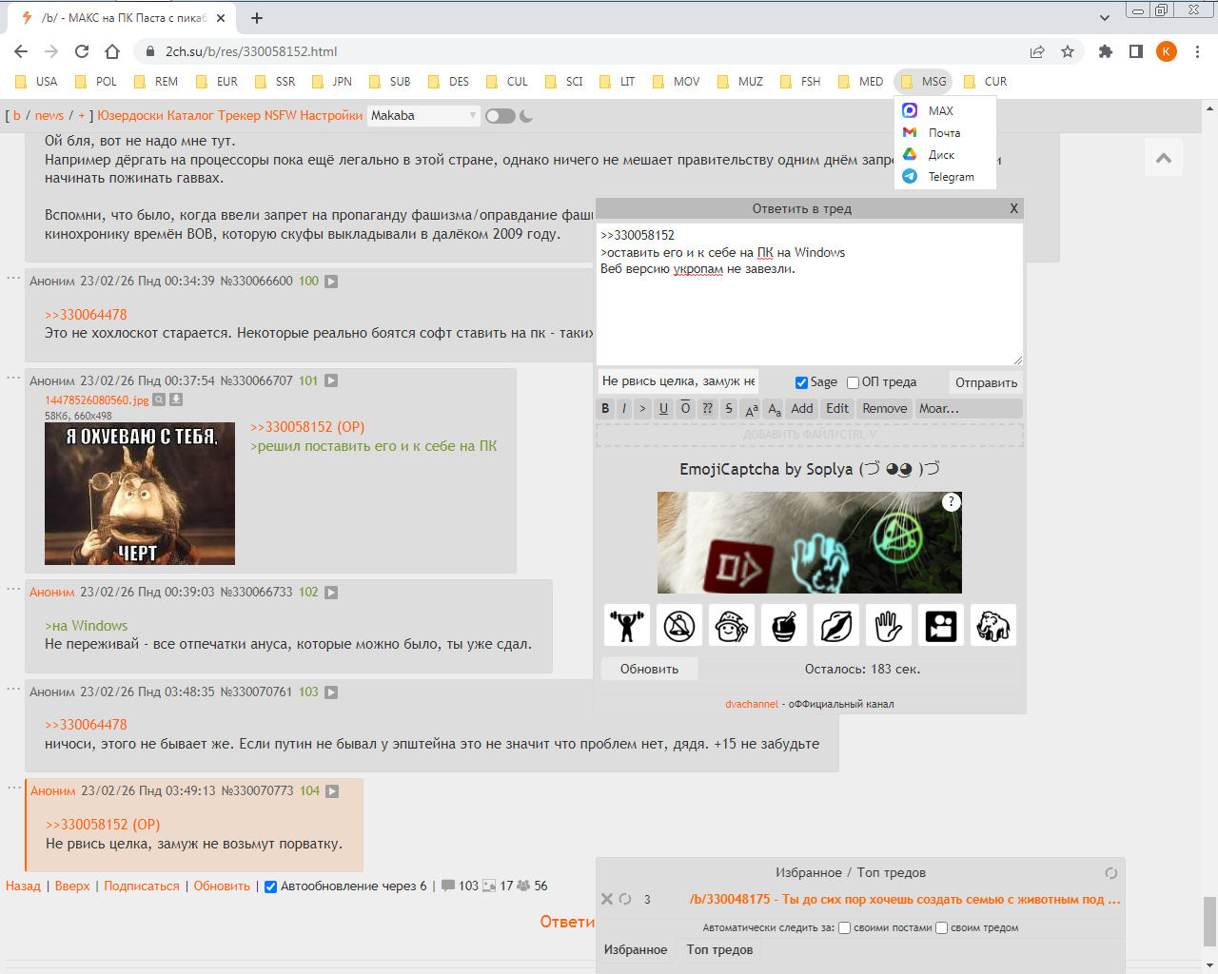Viewport: 1218px width, 974px height.
Task: Open the post menu dots for post 102
Action: pos(13,589)
